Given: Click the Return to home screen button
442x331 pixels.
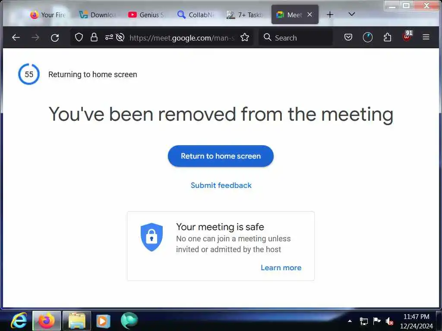Looking at the screenshot, I should pos(221,156).
